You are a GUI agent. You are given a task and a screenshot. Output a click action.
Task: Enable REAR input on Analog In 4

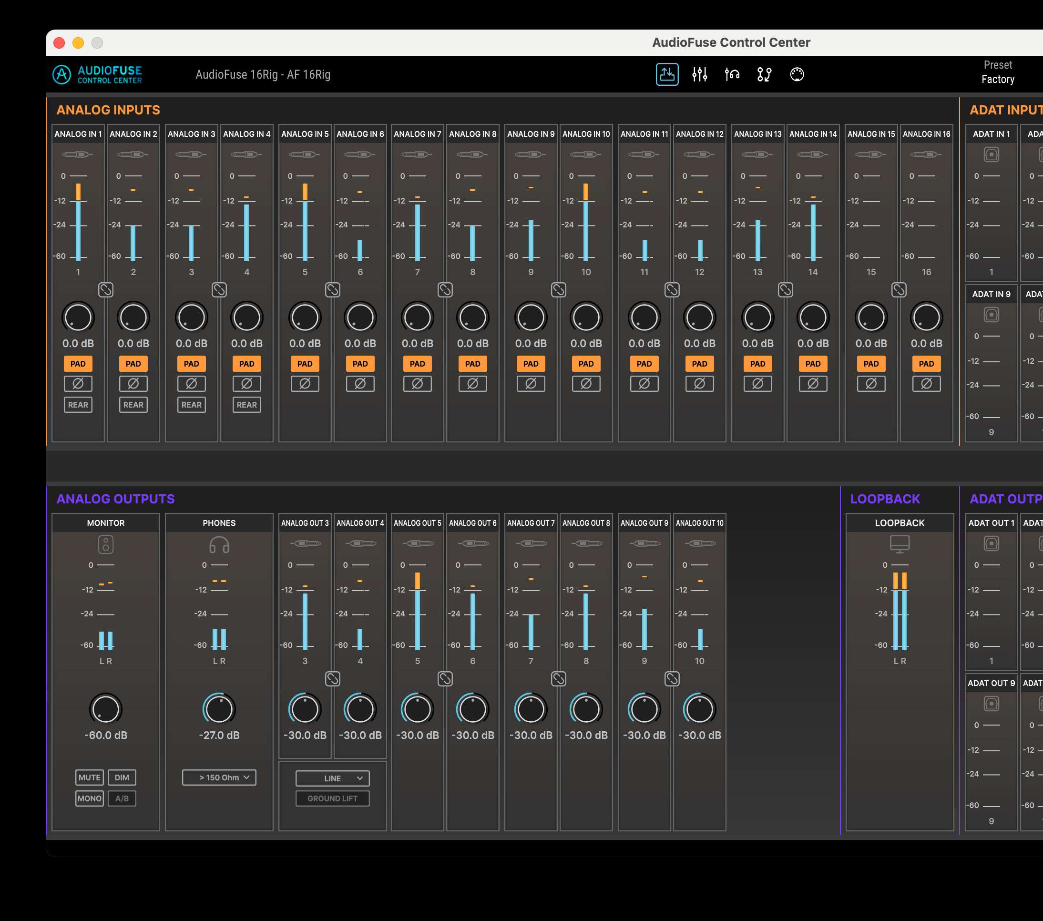pyautogui.click(x=246, y=405)
